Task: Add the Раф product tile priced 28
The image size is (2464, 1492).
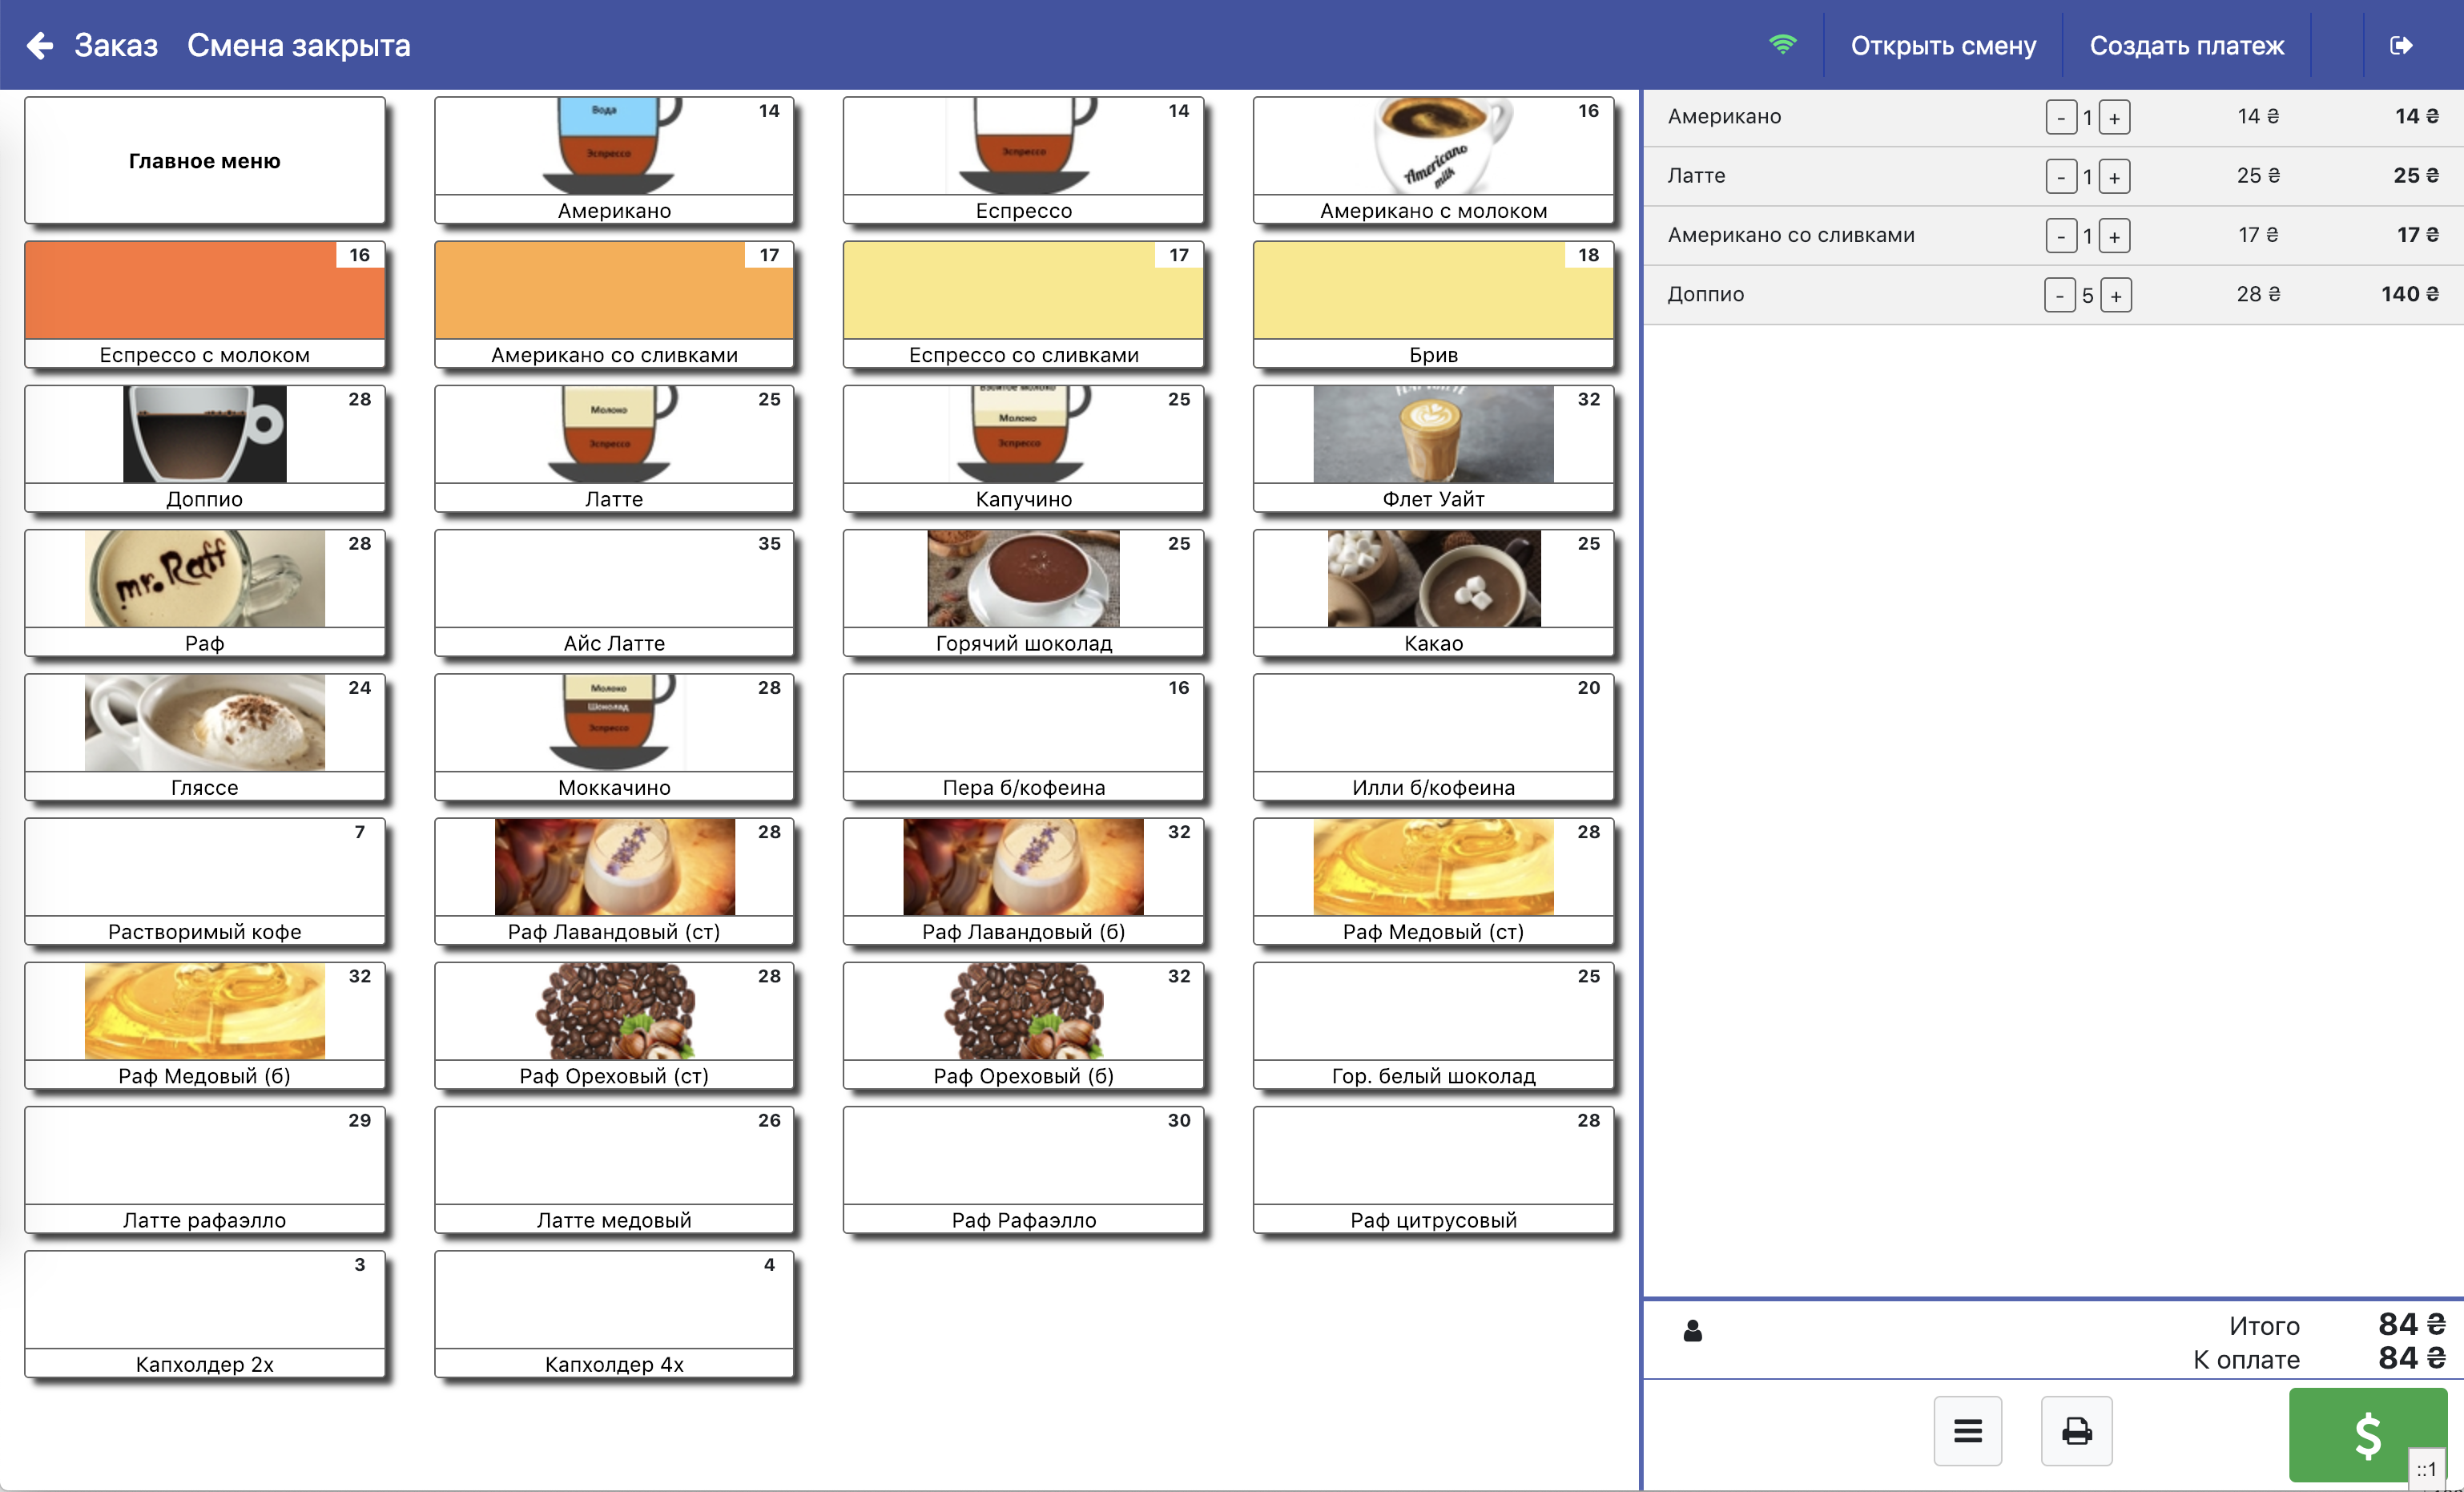Action: click(x=204, y=592)
